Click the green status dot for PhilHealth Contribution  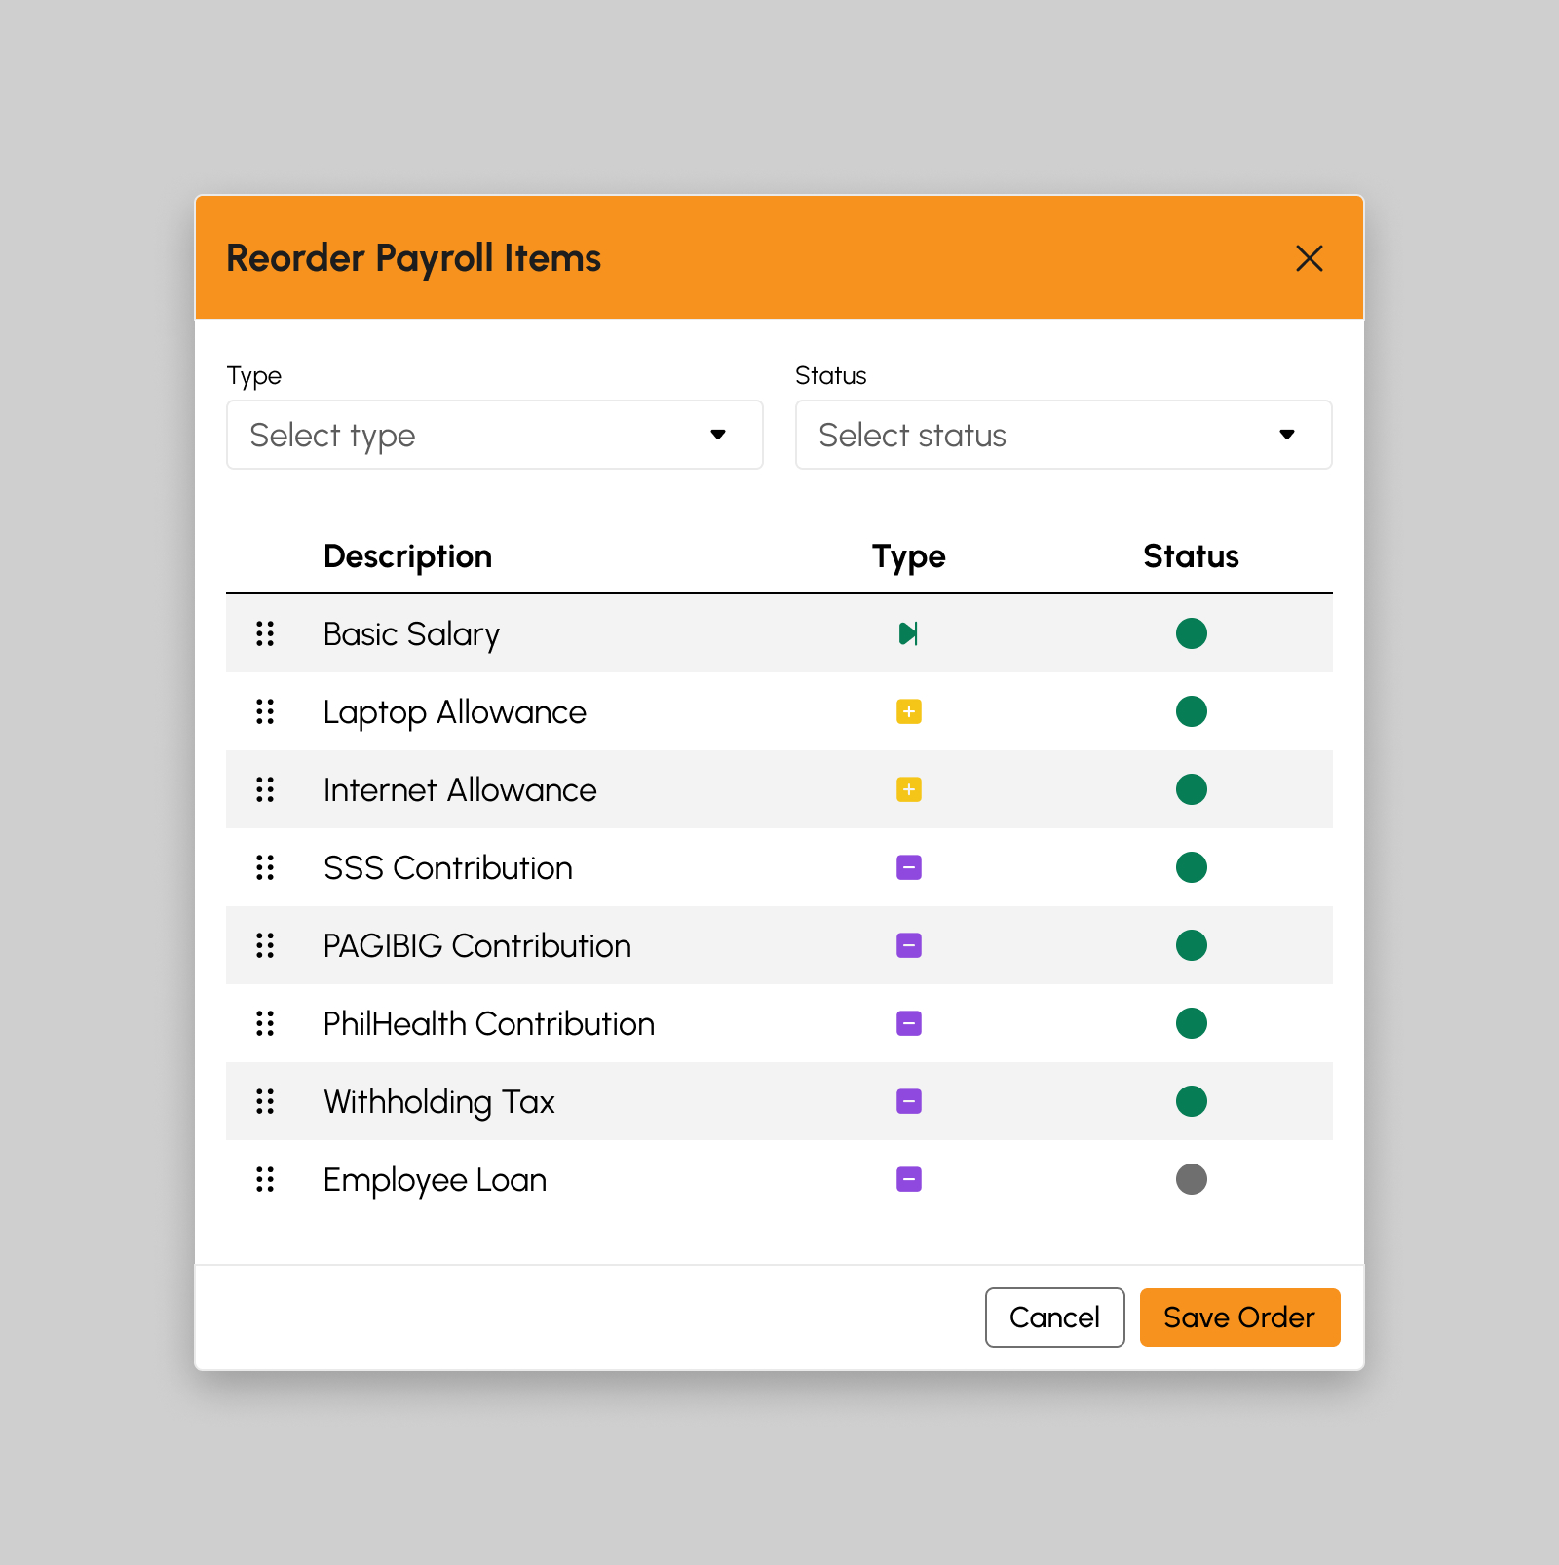tap(1192, 1023)
